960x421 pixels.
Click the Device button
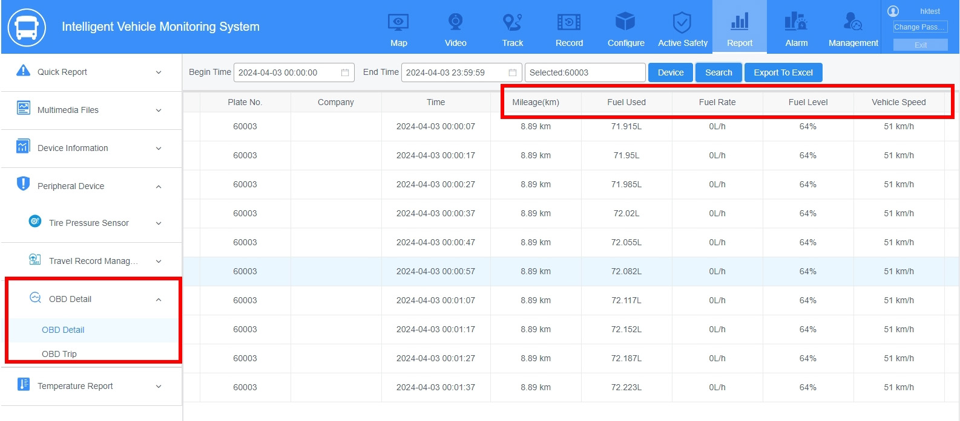pyautogui.click(x=671, y=72)
